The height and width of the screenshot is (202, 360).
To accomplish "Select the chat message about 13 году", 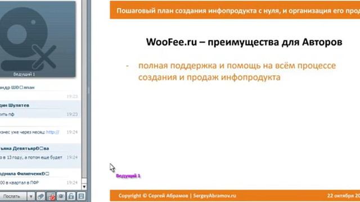I will 31,157.
